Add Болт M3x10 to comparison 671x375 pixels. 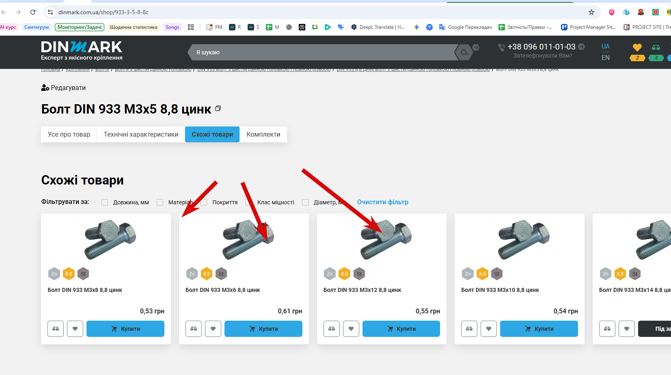(x=469, y=329)
